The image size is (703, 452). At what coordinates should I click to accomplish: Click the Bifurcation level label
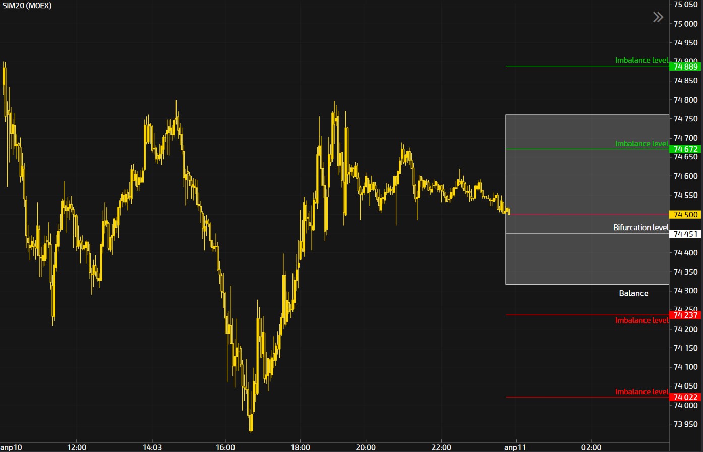640,228
